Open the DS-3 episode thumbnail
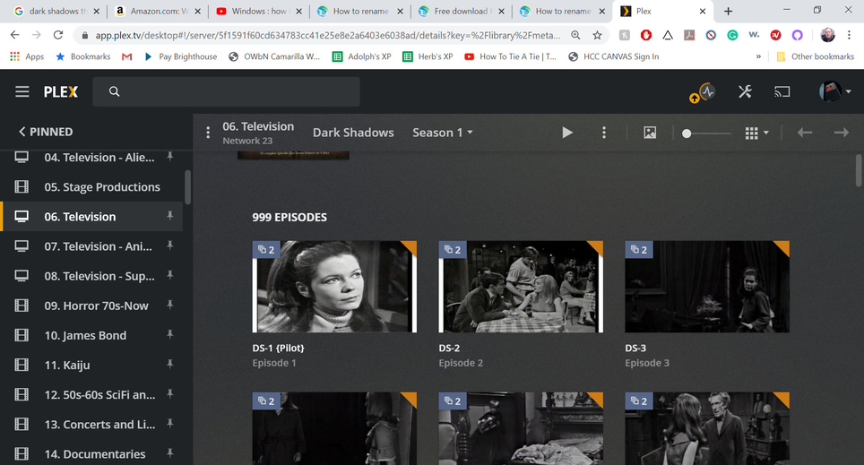 pos(707,287)
